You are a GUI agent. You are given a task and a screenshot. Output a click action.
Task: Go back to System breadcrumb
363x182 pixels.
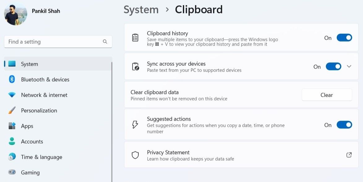pyautogui.click(x=141, y=10)
